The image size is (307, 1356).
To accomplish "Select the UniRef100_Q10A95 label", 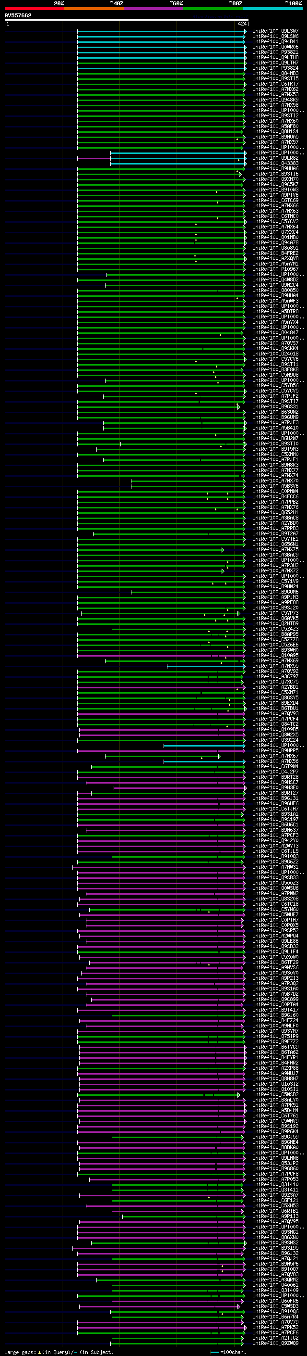I will tap(275, 655).
